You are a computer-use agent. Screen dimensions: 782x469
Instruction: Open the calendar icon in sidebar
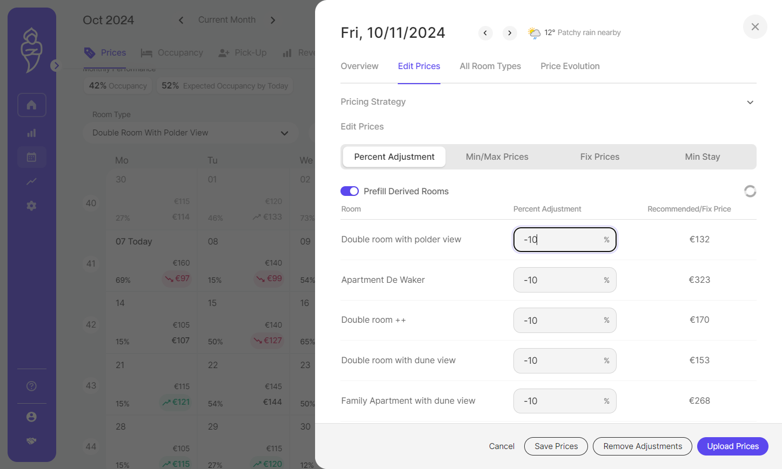pyautogui.click(x=31, y=157)
